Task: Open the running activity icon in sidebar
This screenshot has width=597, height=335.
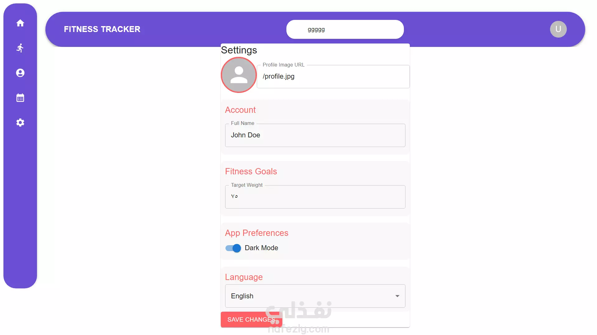Action: coord(20,48)
